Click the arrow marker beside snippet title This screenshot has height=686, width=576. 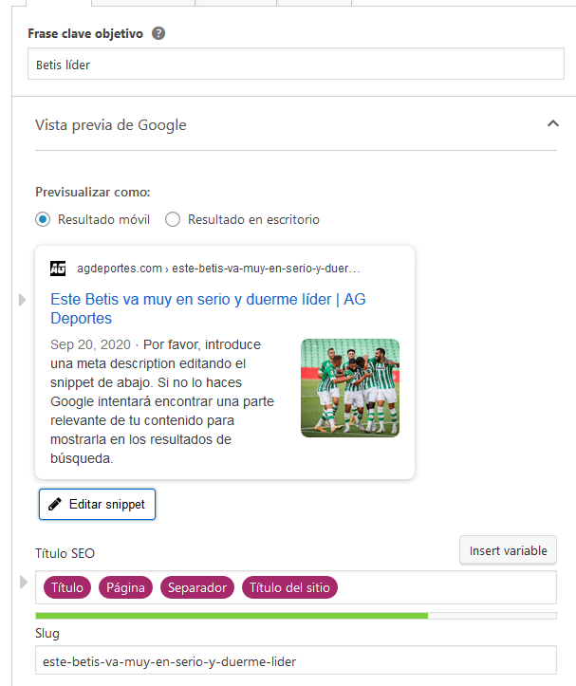22,300
